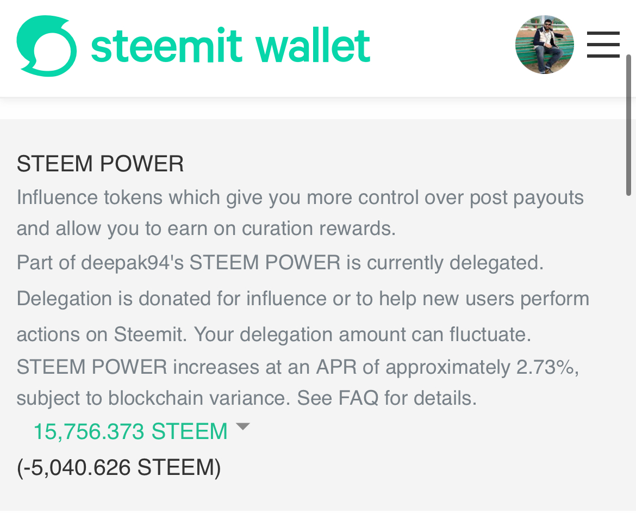
Task: Click the "steemit wallet" wordmark text
Action: point(230,46)
